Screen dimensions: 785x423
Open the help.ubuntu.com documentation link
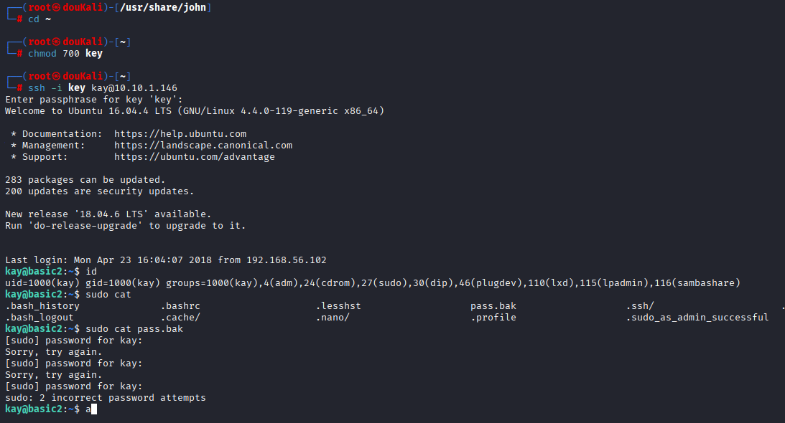pyautogui.click(x=180, y=134)
